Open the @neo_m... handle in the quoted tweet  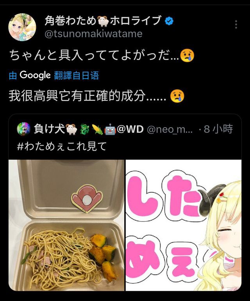[170, 129]
